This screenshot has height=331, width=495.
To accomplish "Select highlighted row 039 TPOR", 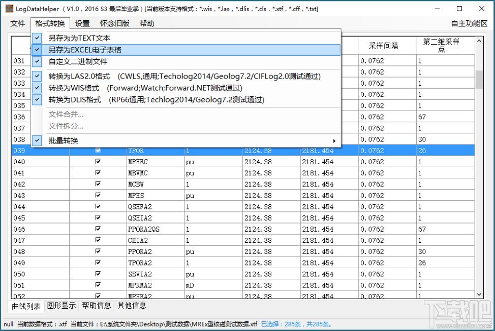I will click(243, 151).
